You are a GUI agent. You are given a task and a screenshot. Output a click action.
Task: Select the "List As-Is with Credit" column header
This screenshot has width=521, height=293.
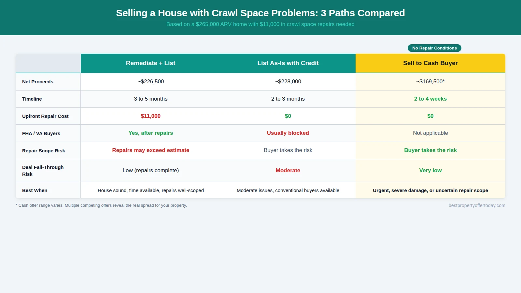point(288,63)
